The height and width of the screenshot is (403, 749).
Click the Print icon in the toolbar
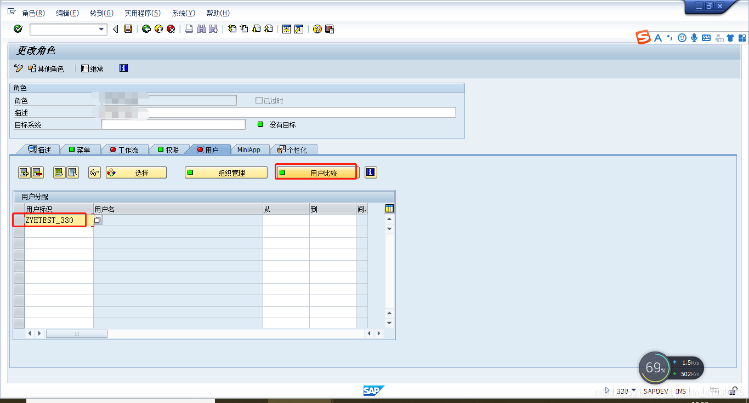pyautogui.click(x=189, y=29)
